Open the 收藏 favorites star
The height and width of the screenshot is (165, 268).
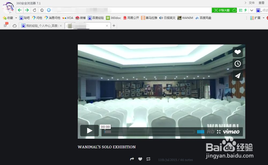click(8, 18)
